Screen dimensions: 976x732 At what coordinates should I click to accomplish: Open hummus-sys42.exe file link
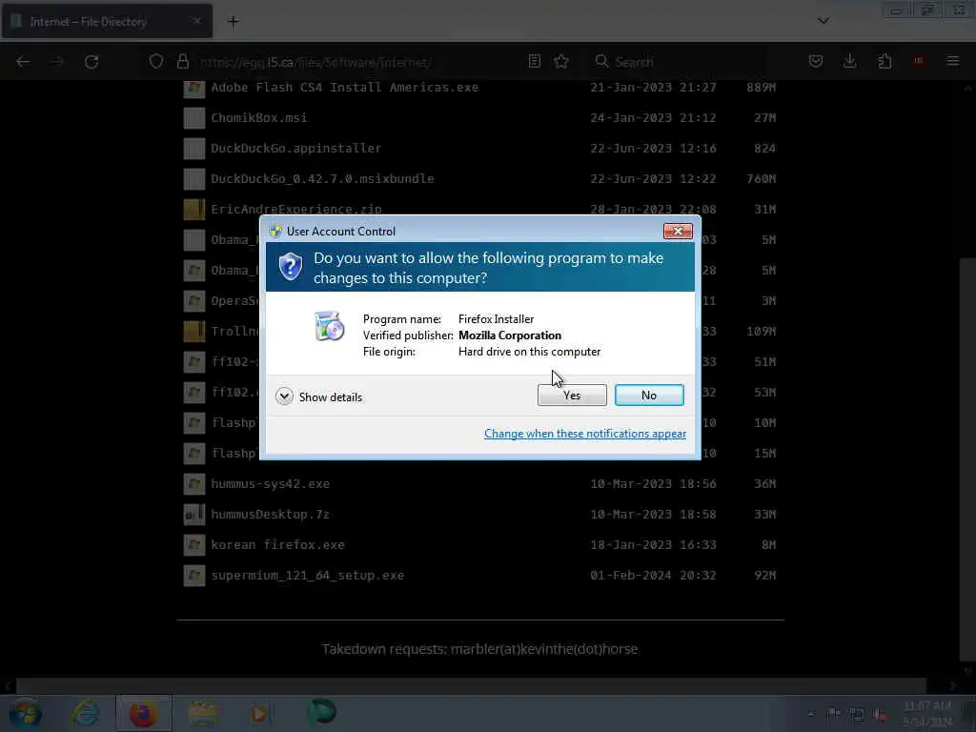(270, 483)
